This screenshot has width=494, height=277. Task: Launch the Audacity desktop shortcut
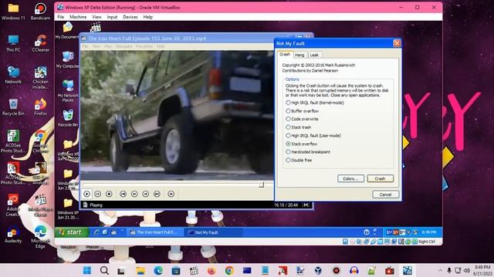click(x=13, y=234)
